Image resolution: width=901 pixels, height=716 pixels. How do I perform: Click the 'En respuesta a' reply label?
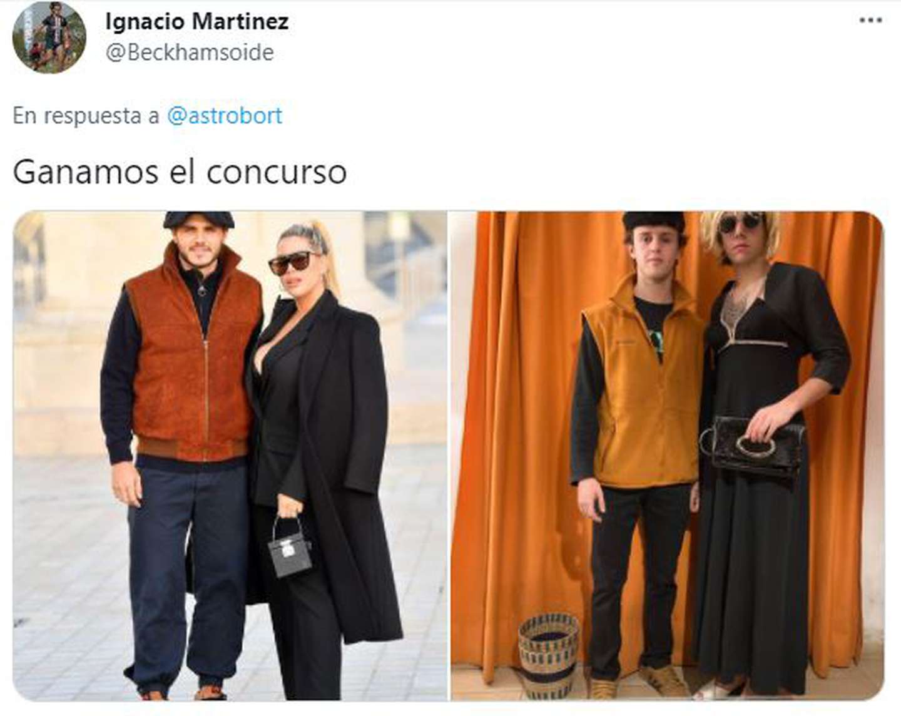86,116
